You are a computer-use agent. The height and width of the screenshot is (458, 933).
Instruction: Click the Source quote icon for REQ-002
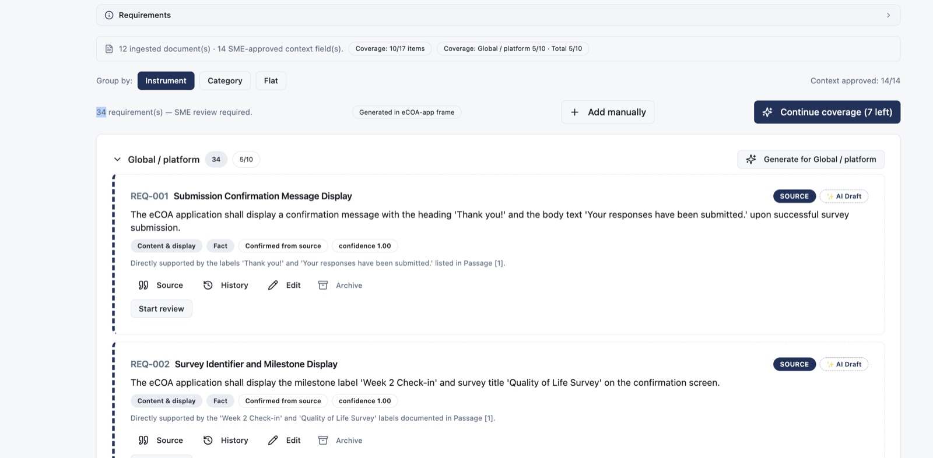coord(143,440)
